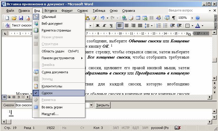This screenshot has width=218, height=131.
Task: Switch to Print Layout view button at bottom
Action: click(14, 97)
